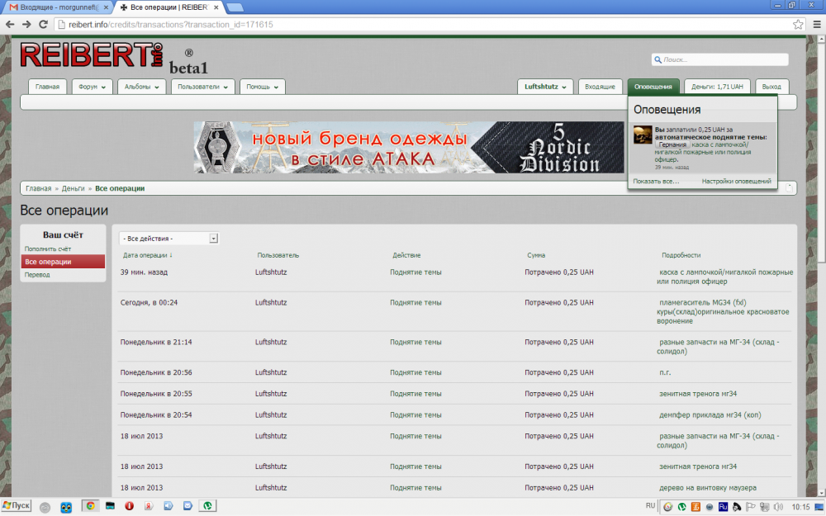This screenshot has height=516, width=826.
Task: Click the blue owl taskbar icon
Action: [66, 507]
